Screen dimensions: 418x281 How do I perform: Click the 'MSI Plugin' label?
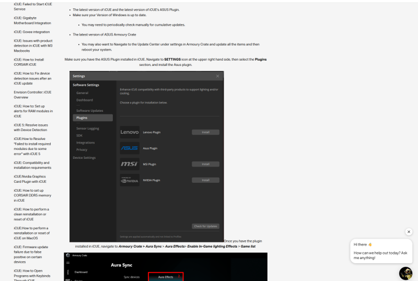pyautogui.click(x=149, y=164)
